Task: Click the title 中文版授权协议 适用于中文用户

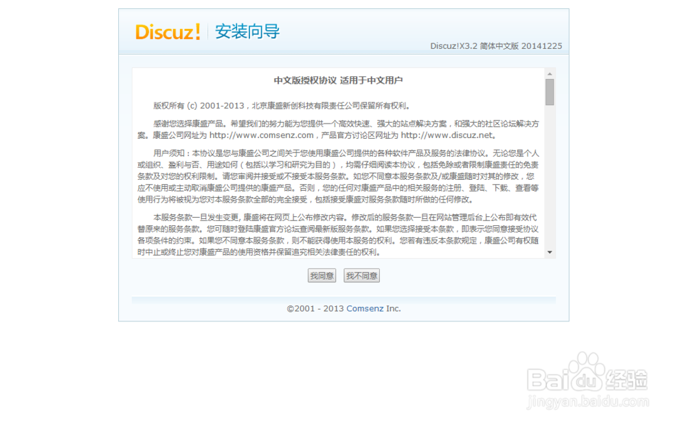Action: pyautogui.click(x=338, y=80)
